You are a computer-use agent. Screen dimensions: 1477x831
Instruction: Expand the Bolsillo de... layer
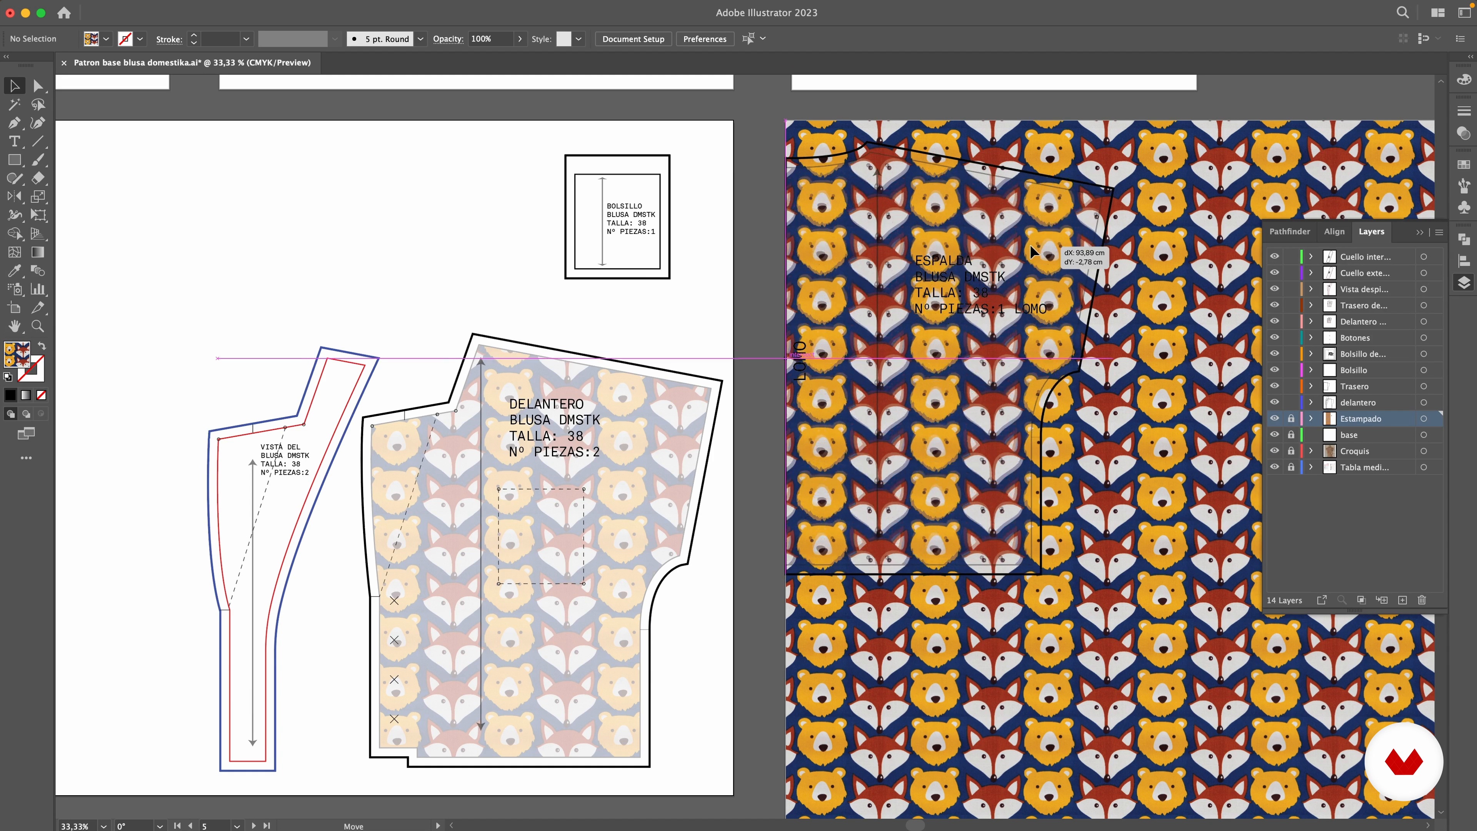1311,354
